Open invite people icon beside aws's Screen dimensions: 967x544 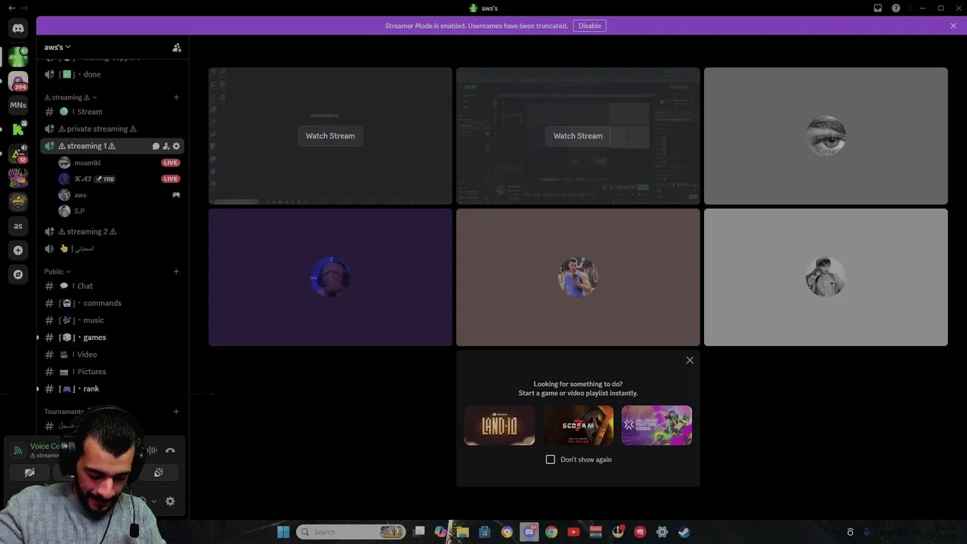pos(177,48)
